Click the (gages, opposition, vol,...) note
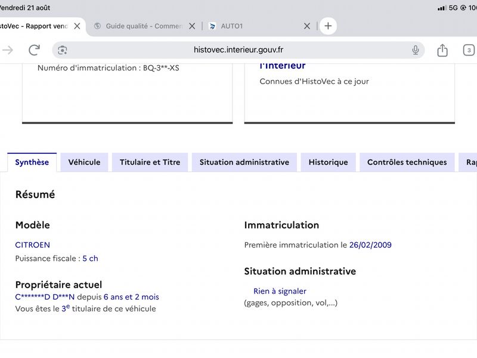Viewport: 477px width, 358px height. (x=291, y=303)
